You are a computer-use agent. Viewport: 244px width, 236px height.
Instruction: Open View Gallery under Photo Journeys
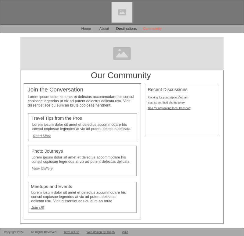pos(42,168)
